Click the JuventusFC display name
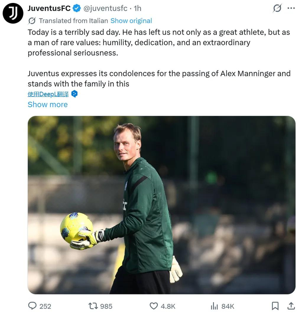 point(49,8)
